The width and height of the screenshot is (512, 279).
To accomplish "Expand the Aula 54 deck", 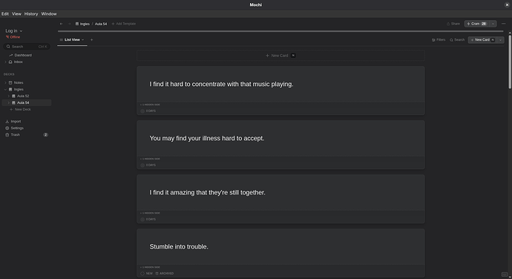I will (9, 102).
